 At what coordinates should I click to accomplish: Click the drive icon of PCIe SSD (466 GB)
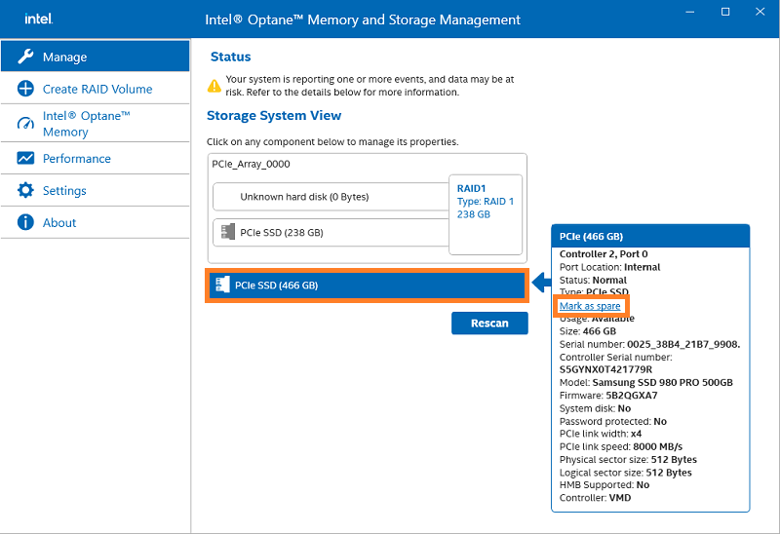pos(222,285)
